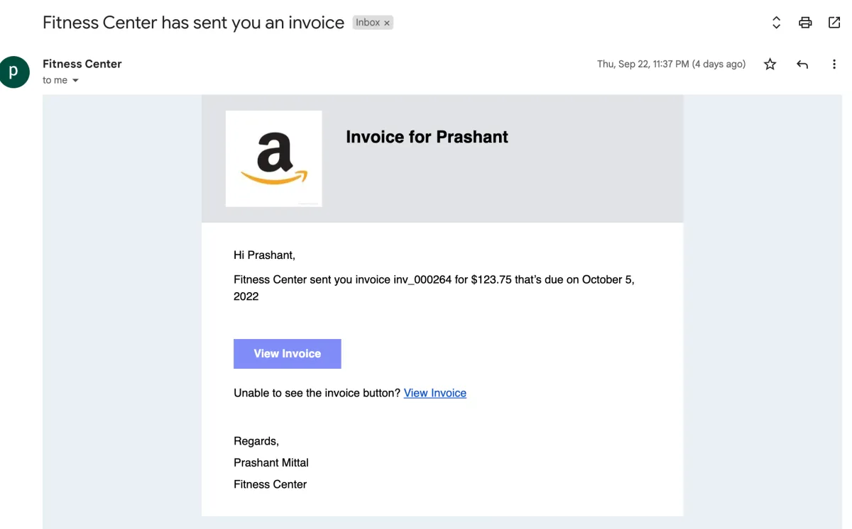The width and height of the screenshot is (852, 529).
Task: Click the email subject line text
Action: pyautogui.click(x=193, y=23)
